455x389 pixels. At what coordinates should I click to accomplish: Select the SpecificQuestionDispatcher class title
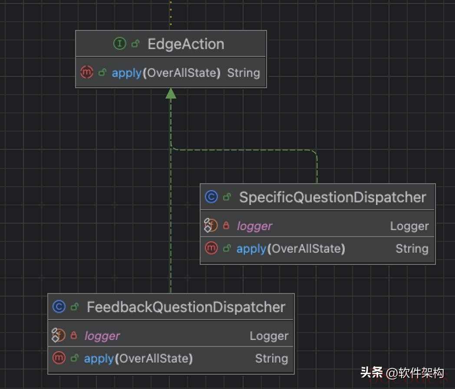point(333,197)
